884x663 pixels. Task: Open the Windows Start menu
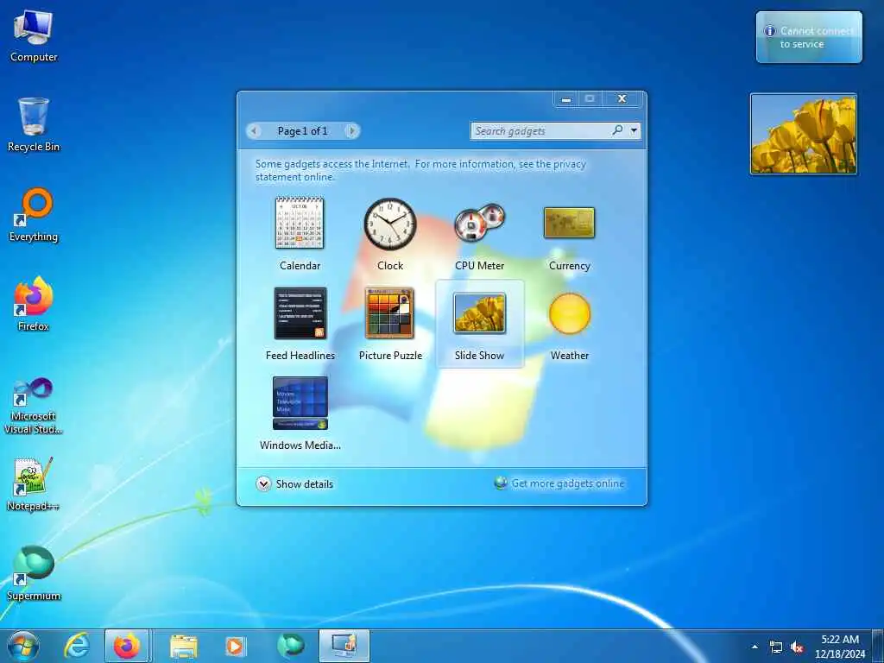coord(23,646)
